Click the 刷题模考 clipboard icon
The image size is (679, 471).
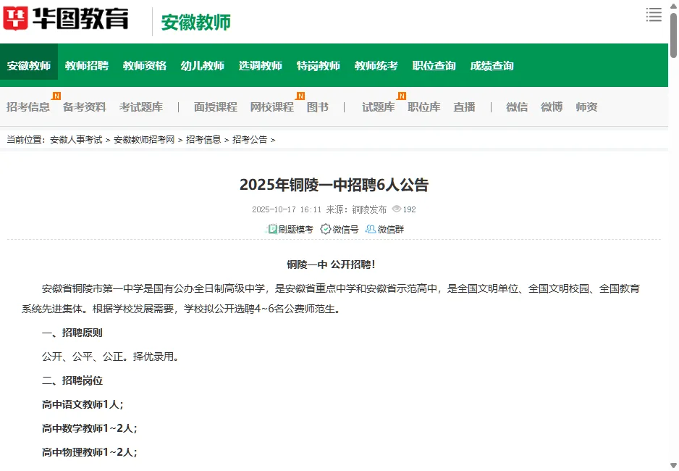pyautogui.click(x=273, y=228)
